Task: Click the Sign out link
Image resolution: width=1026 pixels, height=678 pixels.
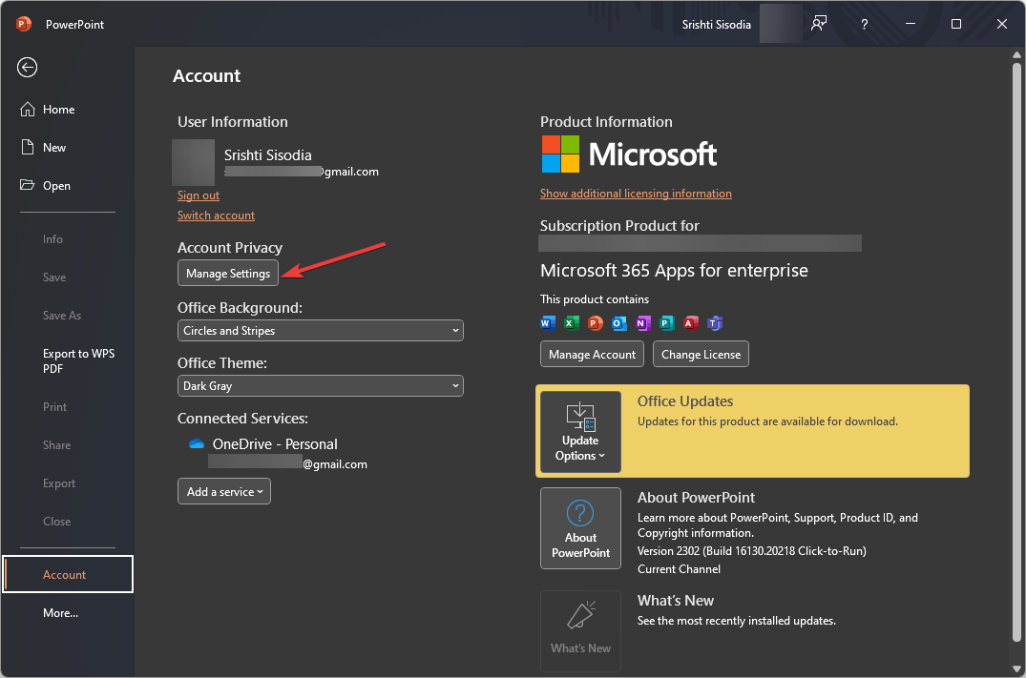Action: [199, 195]
